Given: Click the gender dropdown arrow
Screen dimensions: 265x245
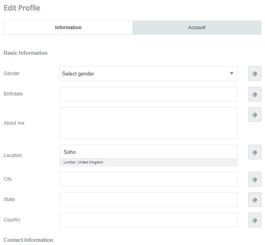Looking at the screenshot, I should (x=231, y=74).
